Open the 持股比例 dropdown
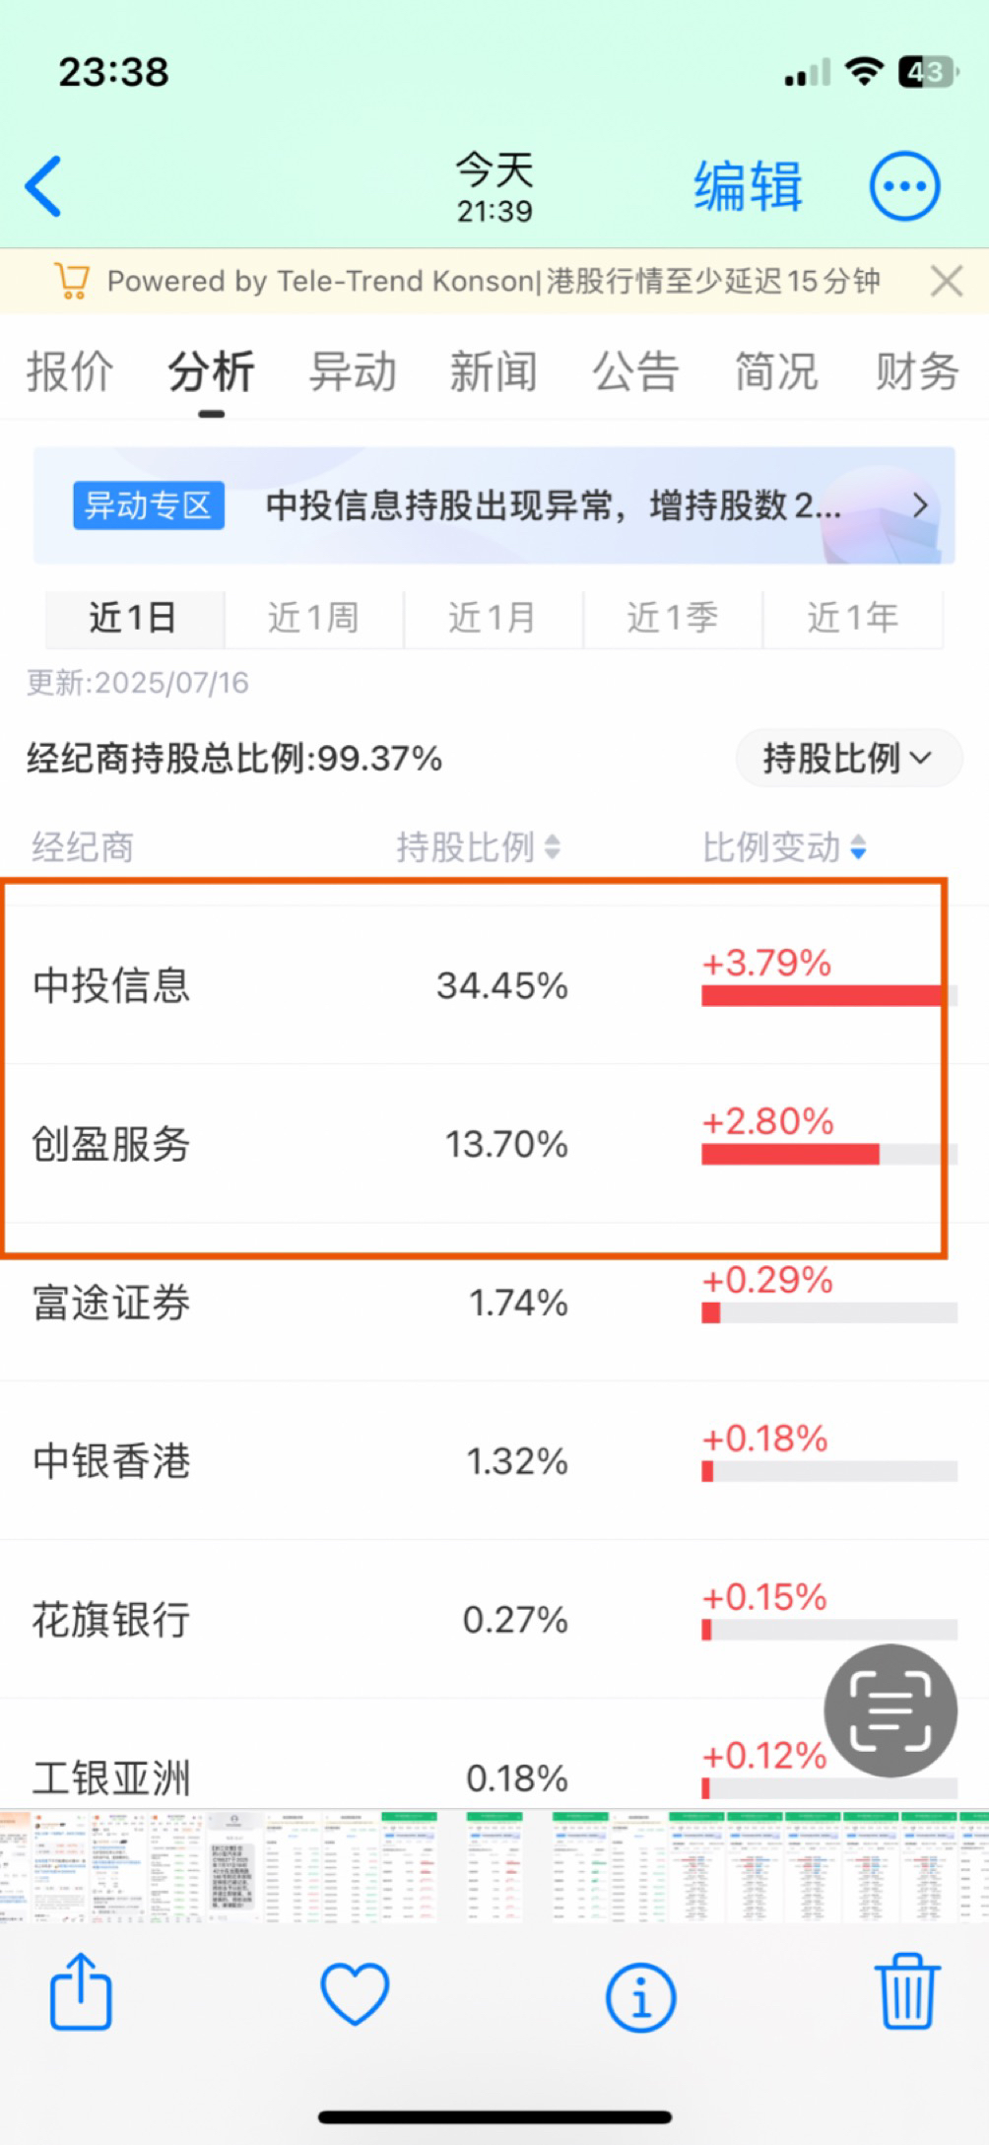This screenshot has width=989, height=2145. coord(848,758)
